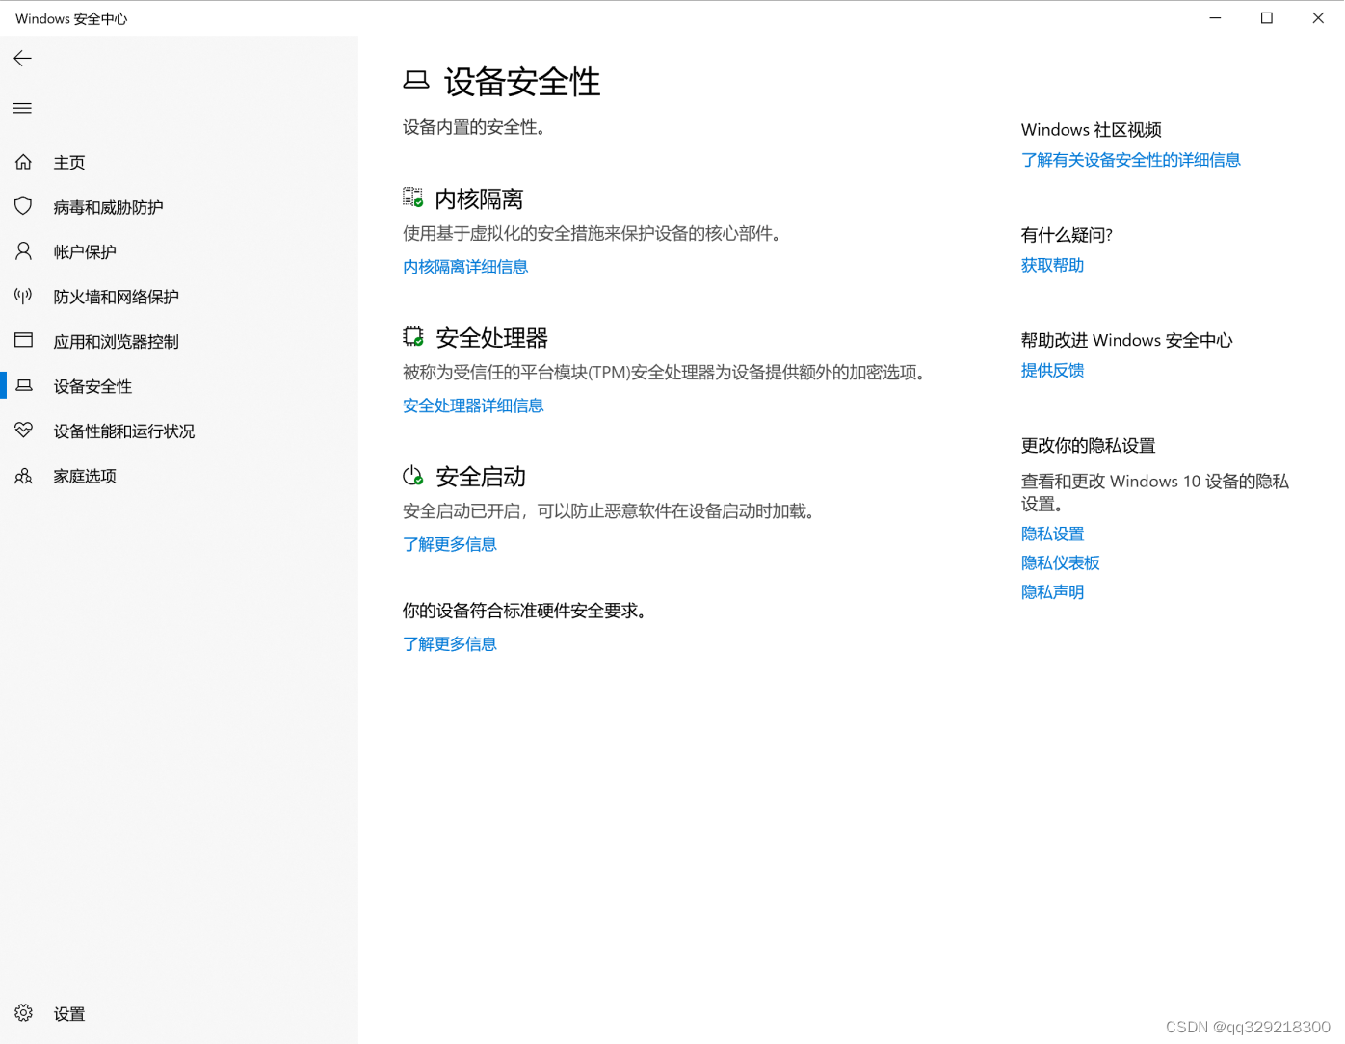
Task: Open the 安全处理器详细信息 link
Action: (473, 405)
